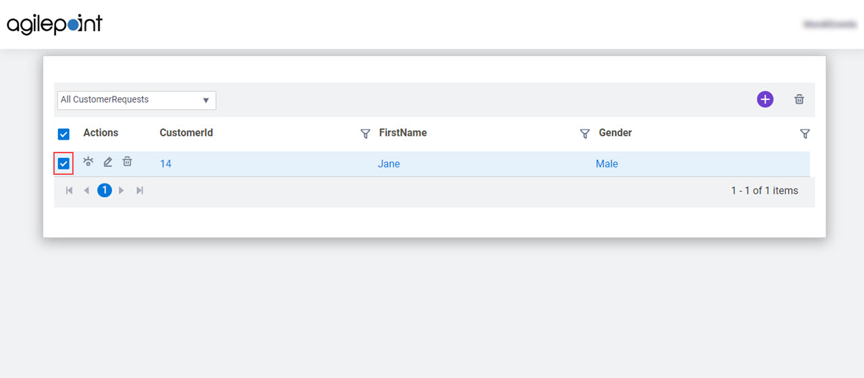The image size is (864, 378).
Task: Go to the last page arrow
Action: click(140, 190)
